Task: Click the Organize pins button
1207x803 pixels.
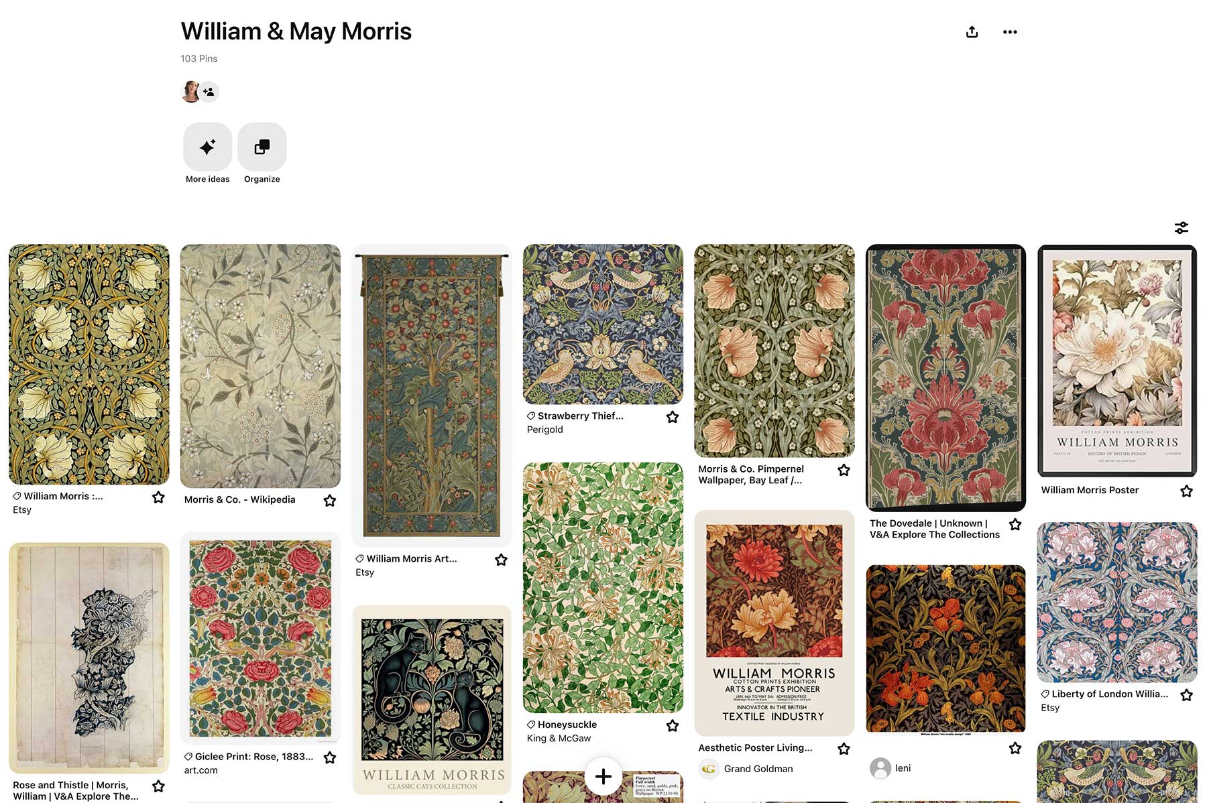Action: [x=262, y=147]
